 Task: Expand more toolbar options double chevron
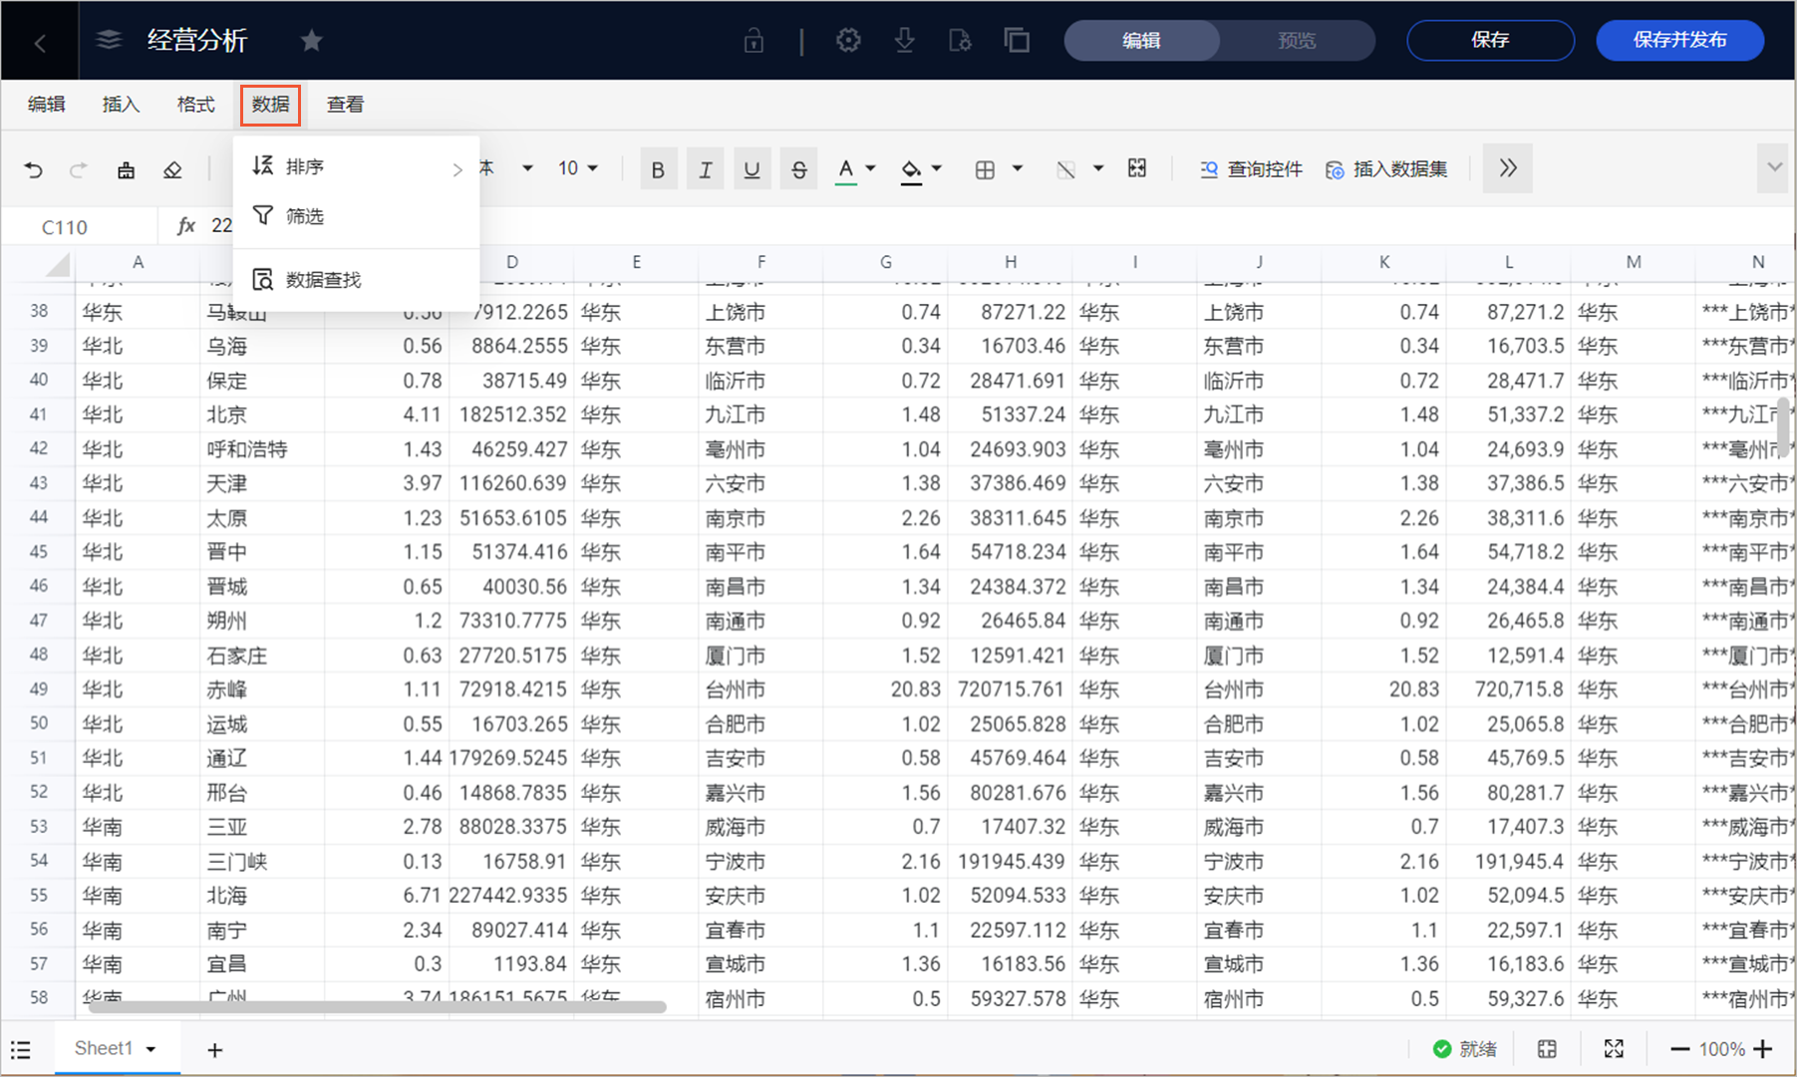pos(1508,168)
